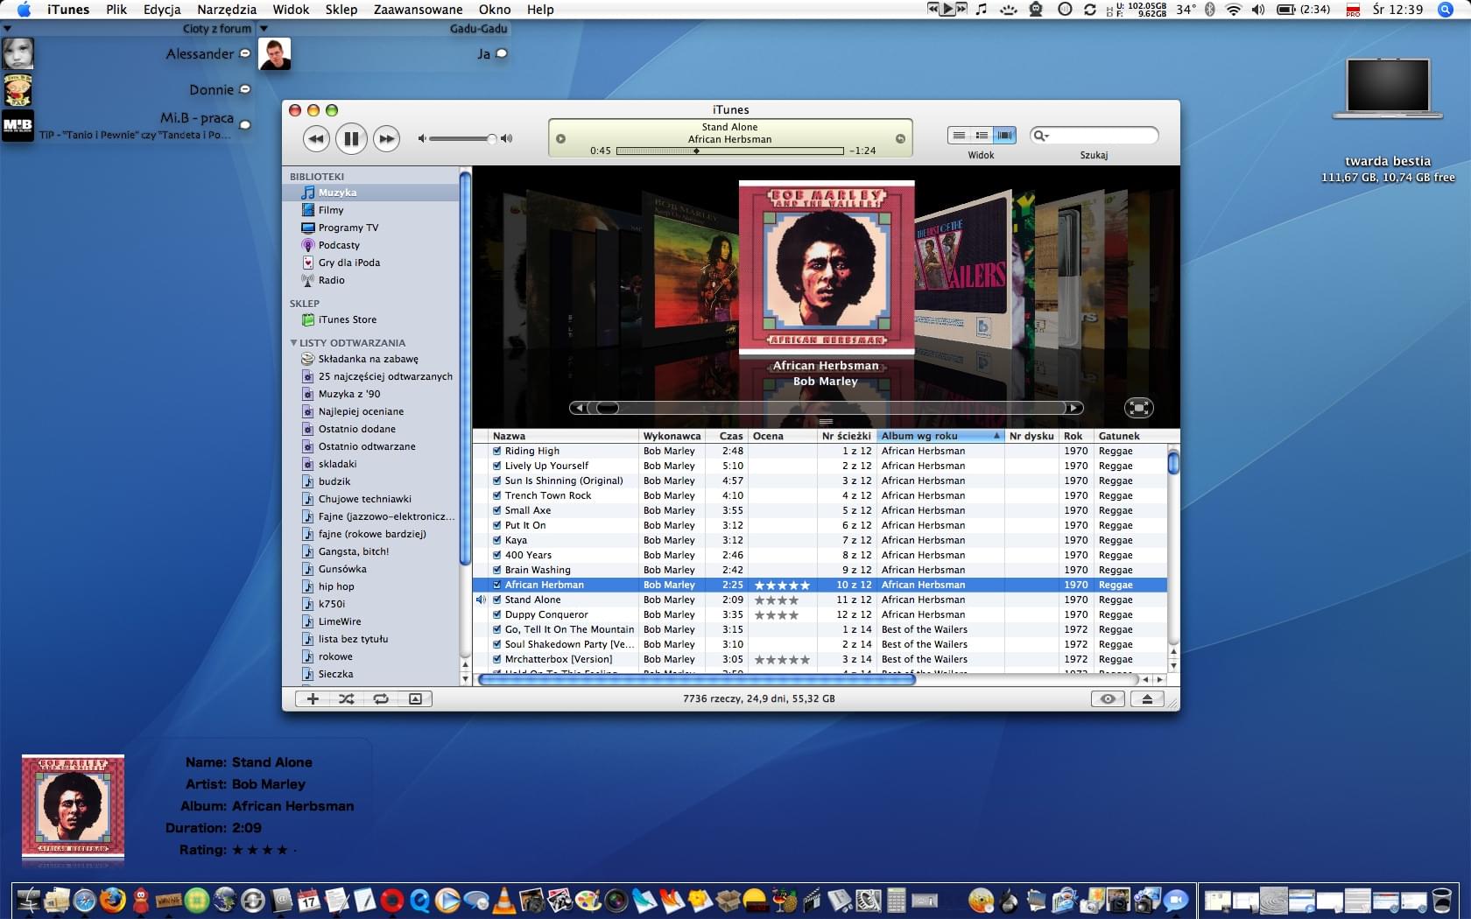1471x919 pixels.
Task: Eject disc using bottom-right eject icon
Action: (x=1147, y=698)
